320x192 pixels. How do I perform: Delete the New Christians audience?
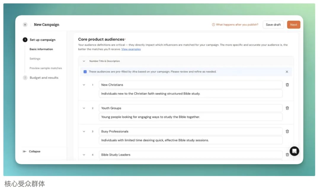click(287, 85)
